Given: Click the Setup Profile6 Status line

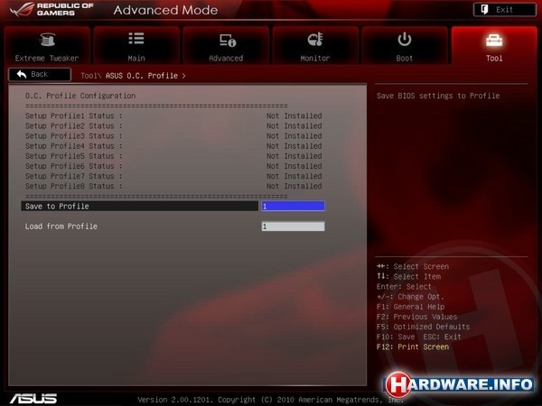Looking at the screenshot, I should point(173,166).
